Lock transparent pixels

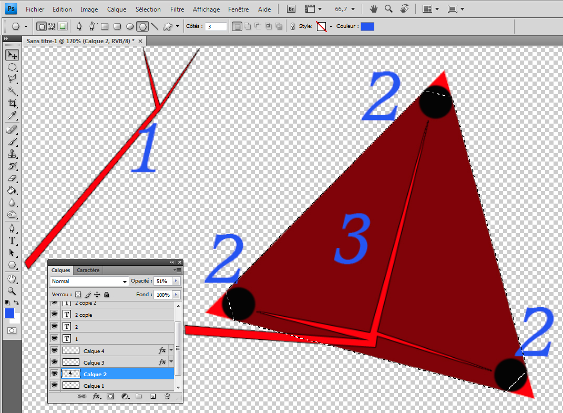pos(78,295)
